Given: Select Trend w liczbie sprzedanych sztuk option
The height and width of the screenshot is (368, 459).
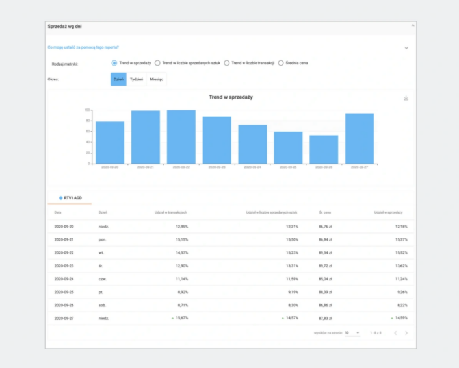Looking at the screenshot, I should tap(157, 63).
